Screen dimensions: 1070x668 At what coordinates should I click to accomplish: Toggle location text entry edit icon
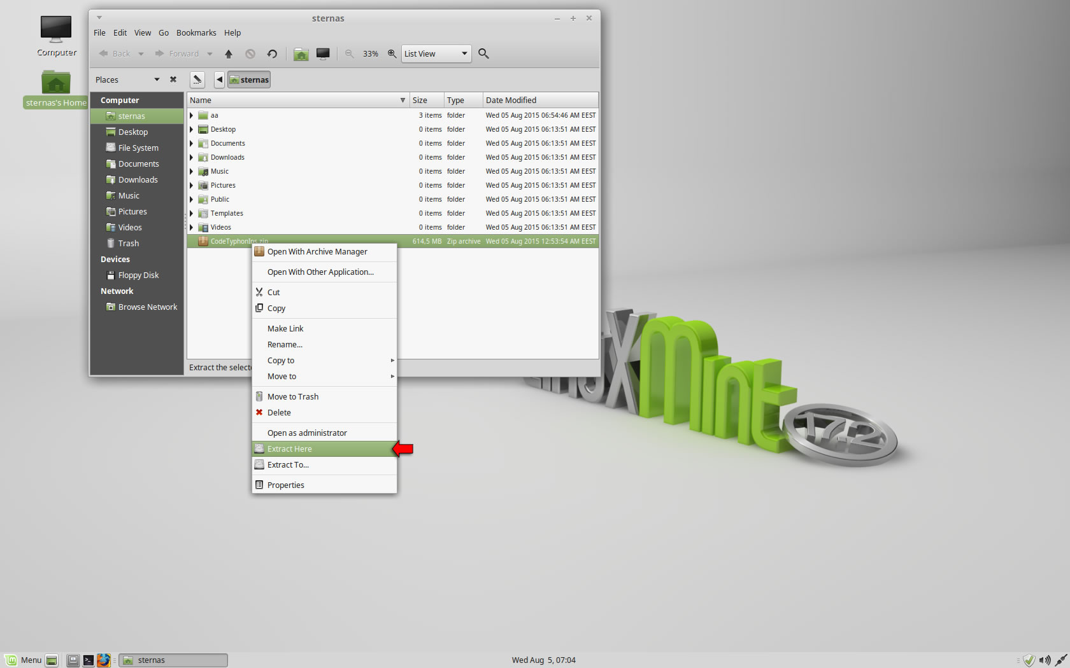(197, 80)
